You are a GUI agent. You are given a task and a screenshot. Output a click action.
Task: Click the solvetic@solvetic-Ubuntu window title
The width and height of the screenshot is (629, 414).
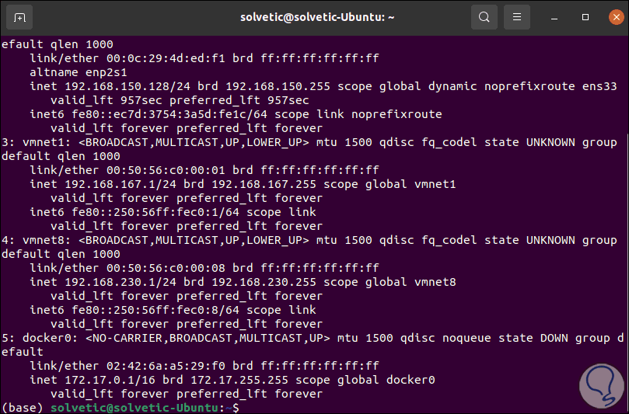[314, 16]
